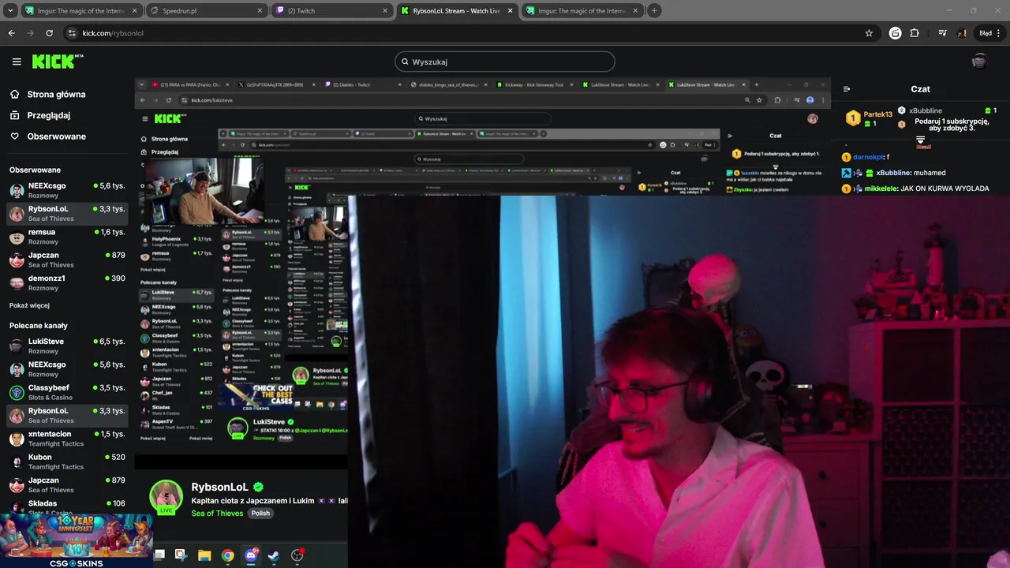
Task: Go to the Kick logo homepage
Action: (58, 61)
